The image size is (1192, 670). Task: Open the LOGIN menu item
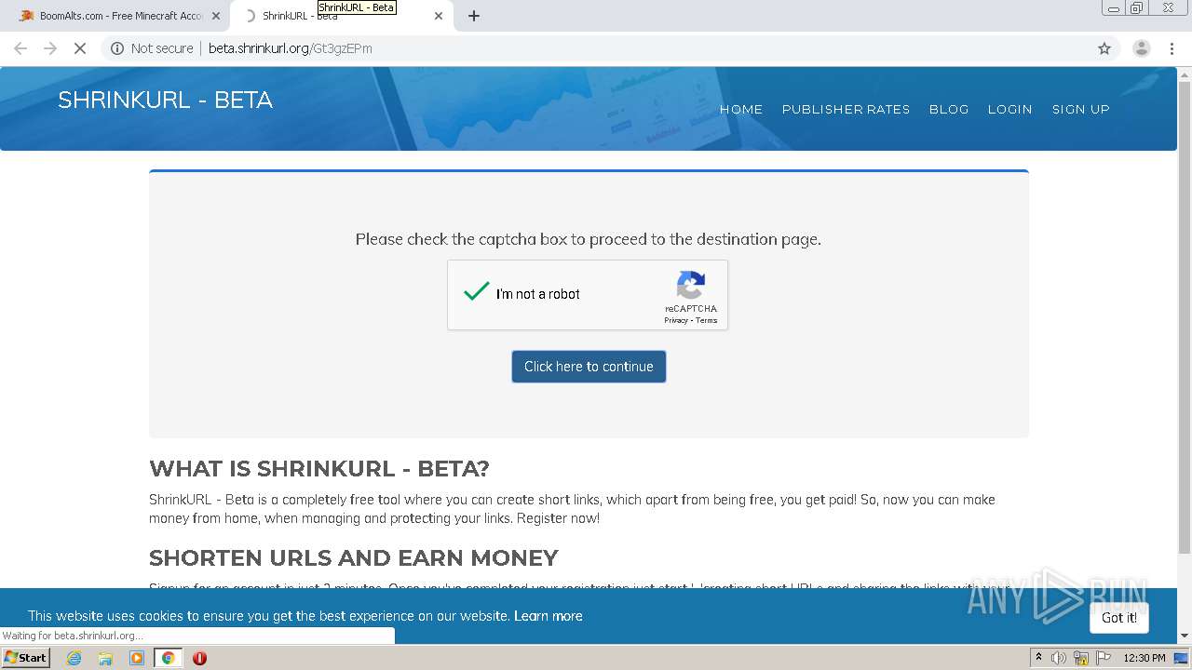1009,109
